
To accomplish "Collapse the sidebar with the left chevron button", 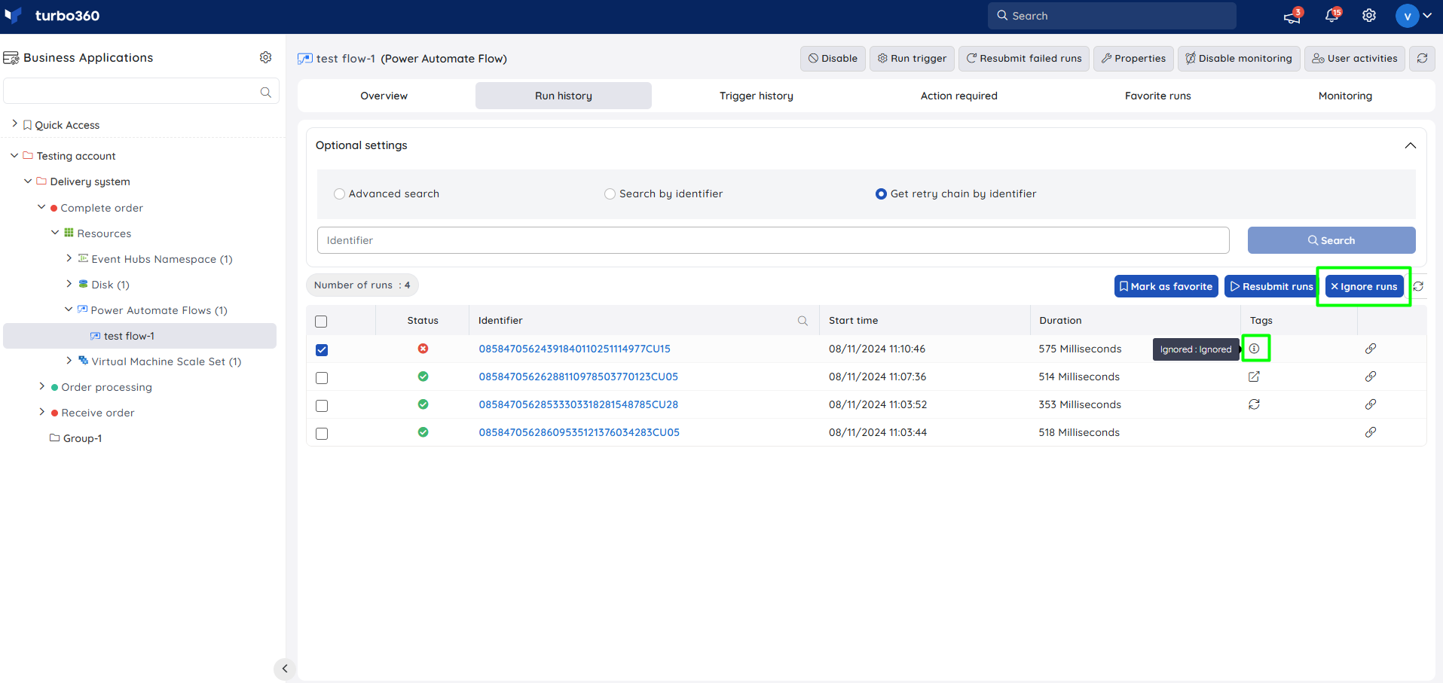I will click(285, 669).
